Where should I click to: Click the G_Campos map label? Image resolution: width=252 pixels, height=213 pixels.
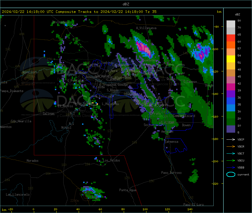[190, 82]
